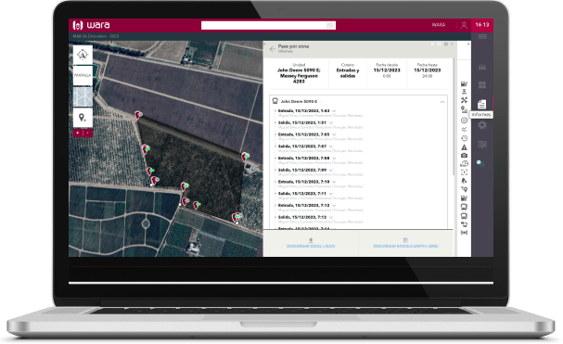Image resolution: width=563 pixels, height=344 pixels.
Task: Click the PANTALLA map view button
Action: coord(83,75)
